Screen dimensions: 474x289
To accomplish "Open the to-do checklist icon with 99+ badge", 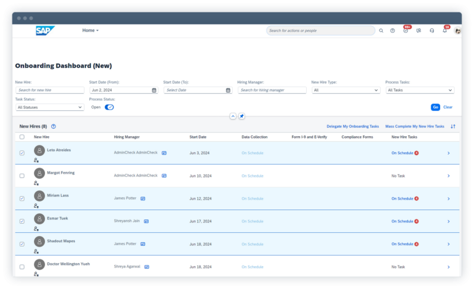I will tap(406, 30).
